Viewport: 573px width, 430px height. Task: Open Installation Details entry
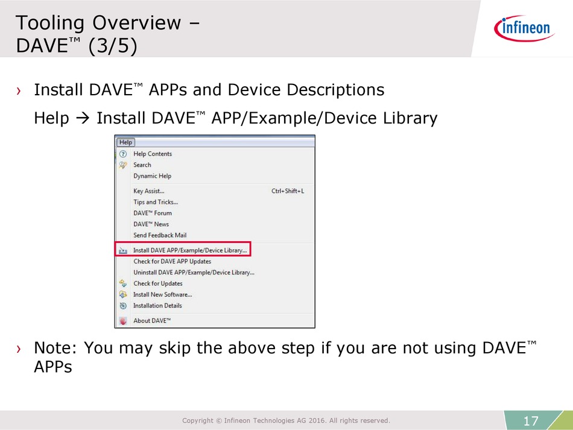click(x=157, y=305)
